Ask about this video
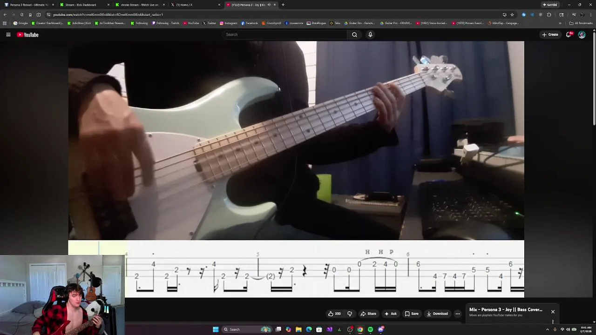This screenshot has width=596, height=335. [x=390, y=314]
